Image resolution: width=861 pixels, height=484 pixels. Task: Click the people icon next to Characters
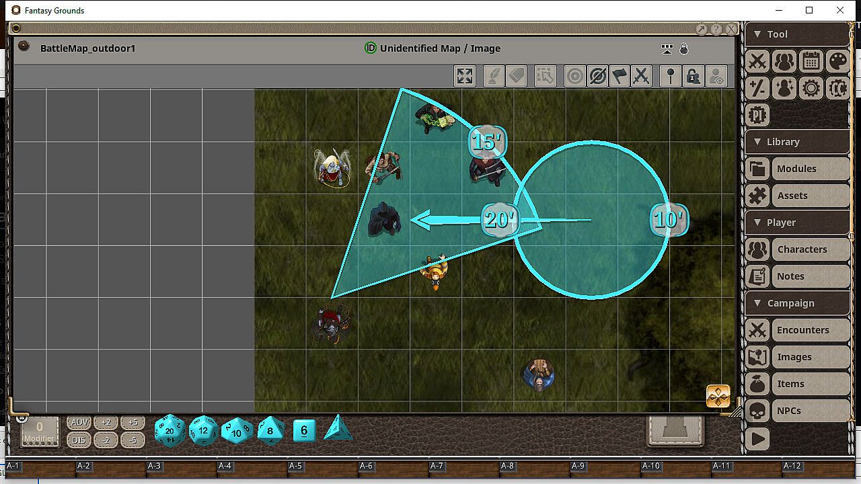757,249
